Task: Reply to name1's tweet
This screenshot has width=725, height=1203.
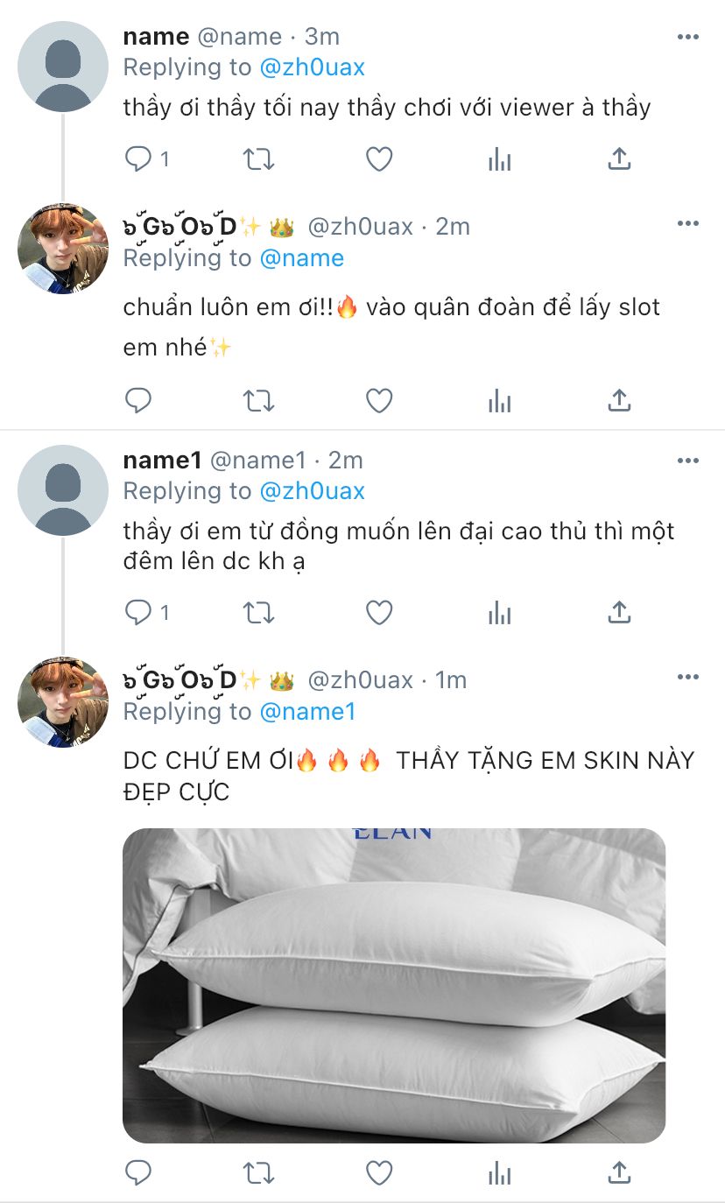Action: [139, 613]
